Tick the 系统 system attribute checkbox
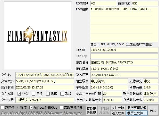Image resolution: width=159 pixels, height=116 pixels. coord(62,94)
